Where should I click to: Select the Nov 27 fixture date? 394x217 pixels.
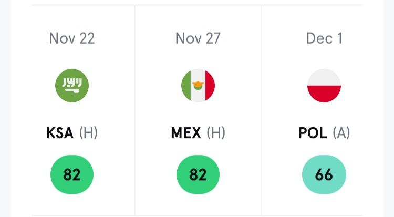pos(198,38)
